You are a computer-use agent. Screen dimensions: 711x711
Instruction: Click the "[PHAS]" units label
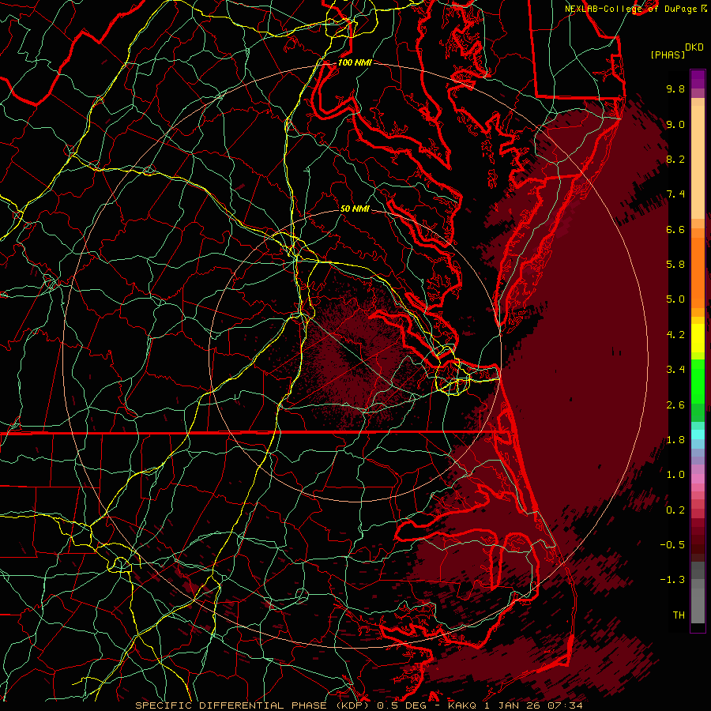(x=668, y=55)
